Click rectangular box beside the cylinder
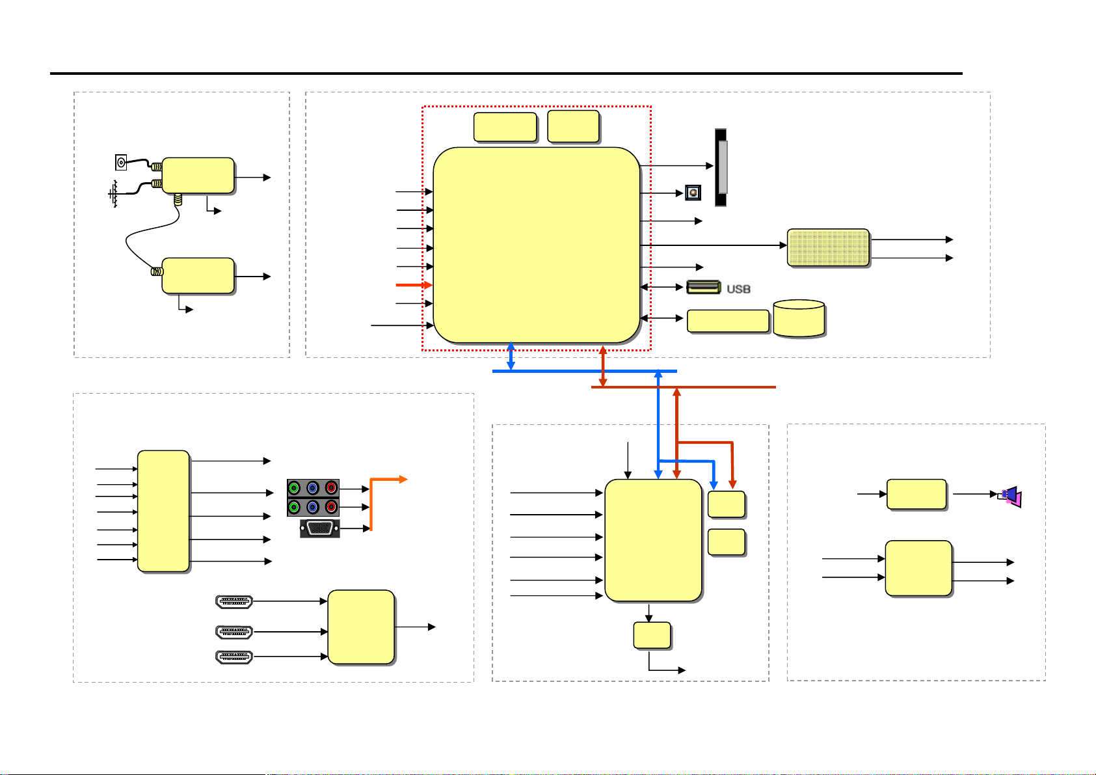This screenshot has height=775, width=1096. (728, 321)
